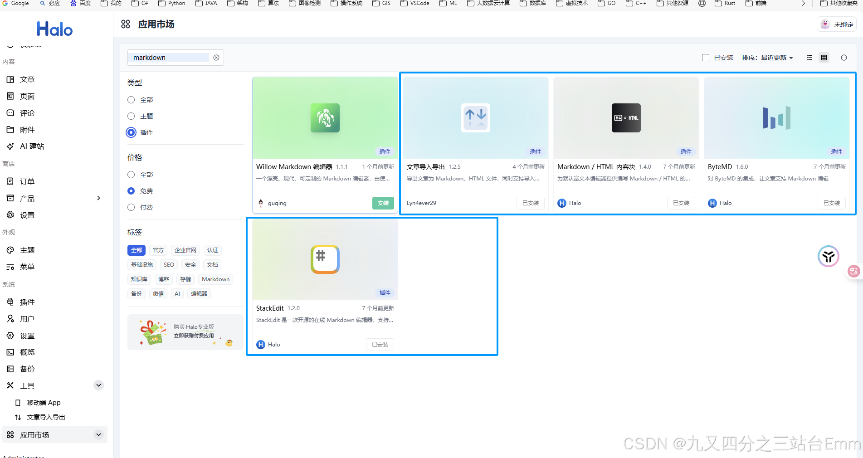Clear the markdown search text
863x458 pixels.
click(x=216, y=58)
